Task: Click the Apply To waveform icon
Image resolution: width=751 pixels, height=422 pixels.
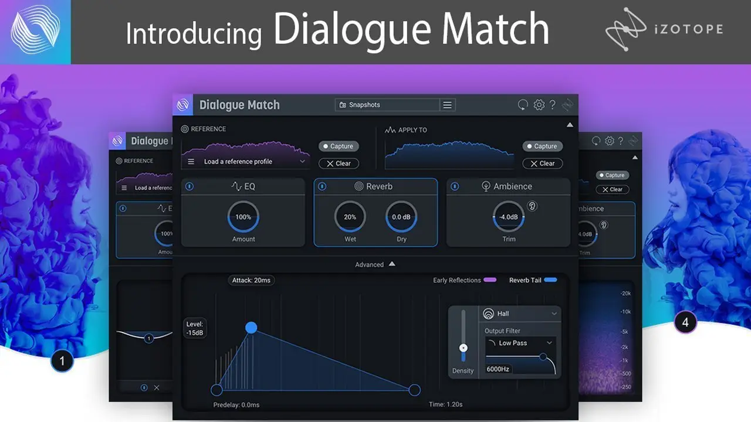Action: 390,130
